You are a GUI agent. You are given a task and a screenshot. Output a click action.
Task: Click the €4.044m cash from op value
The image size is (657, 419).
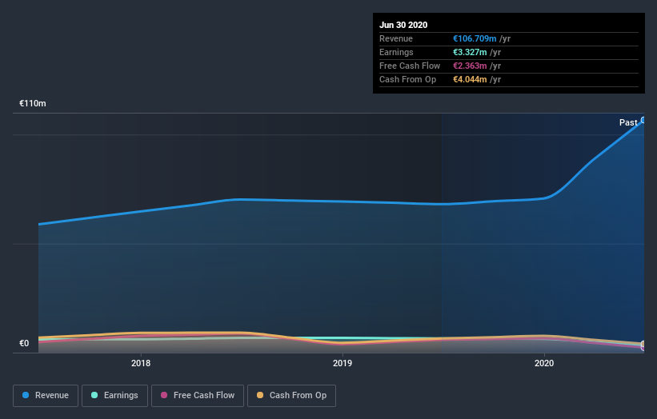coord(470,79)
